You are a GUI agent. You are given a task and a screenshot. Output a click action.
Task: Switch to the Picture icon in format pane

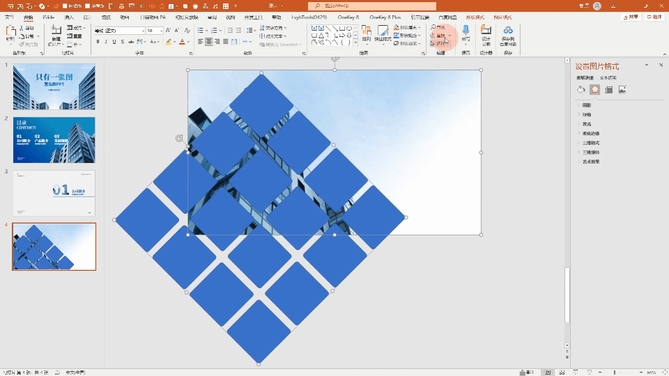click(622, 90)
